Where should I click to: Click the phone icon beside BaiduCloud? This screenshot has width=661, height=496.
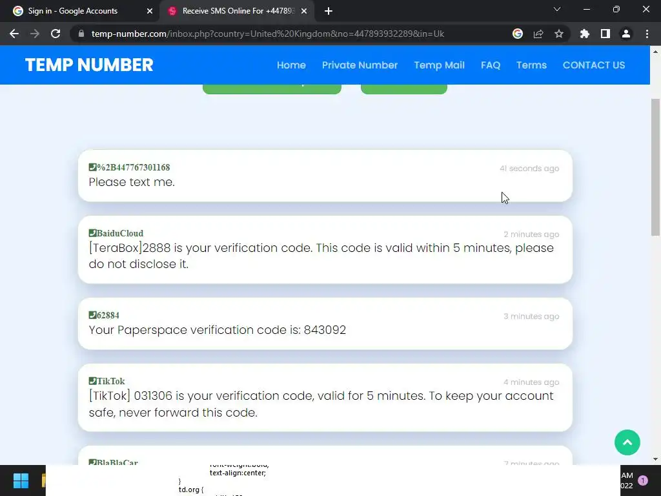click(x=92, y=232)
